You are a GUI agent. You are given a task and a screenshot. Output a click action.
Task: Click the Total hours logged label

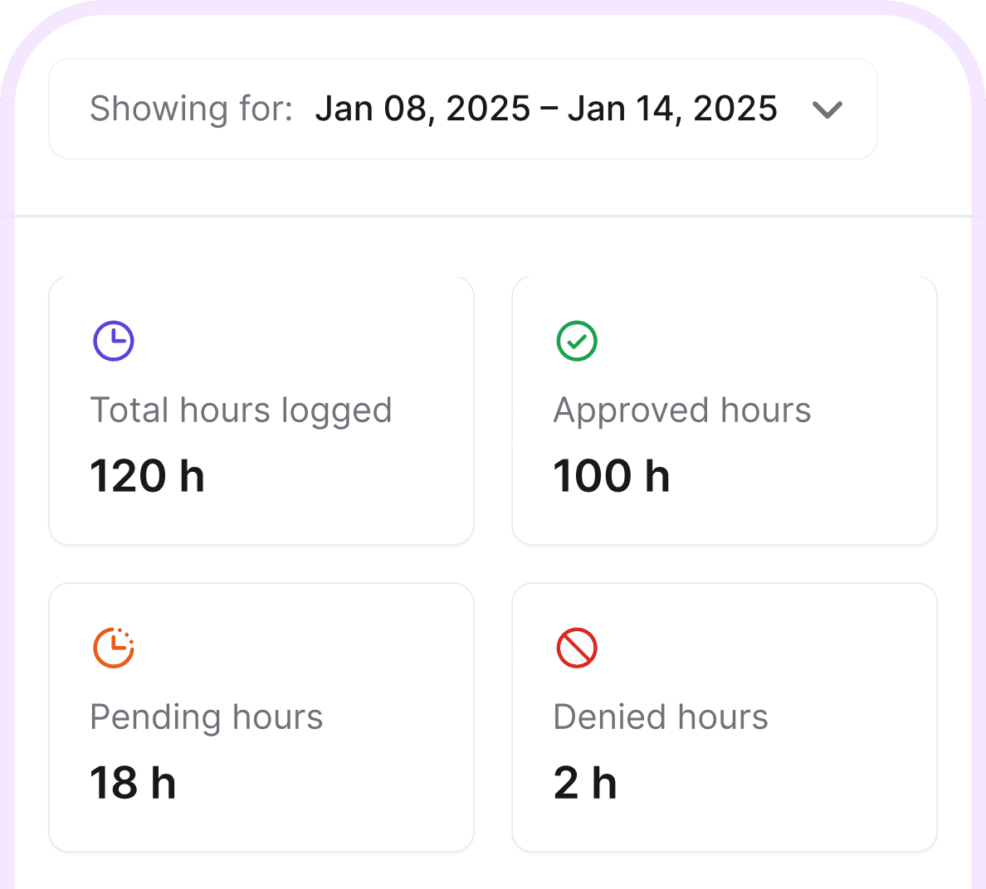point(242,410)
